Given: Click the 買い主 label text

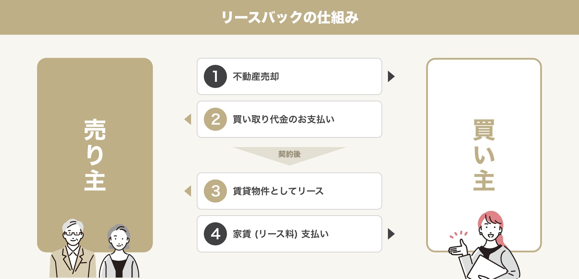Looking at the screenshot, I should click(x=484, y=155).
